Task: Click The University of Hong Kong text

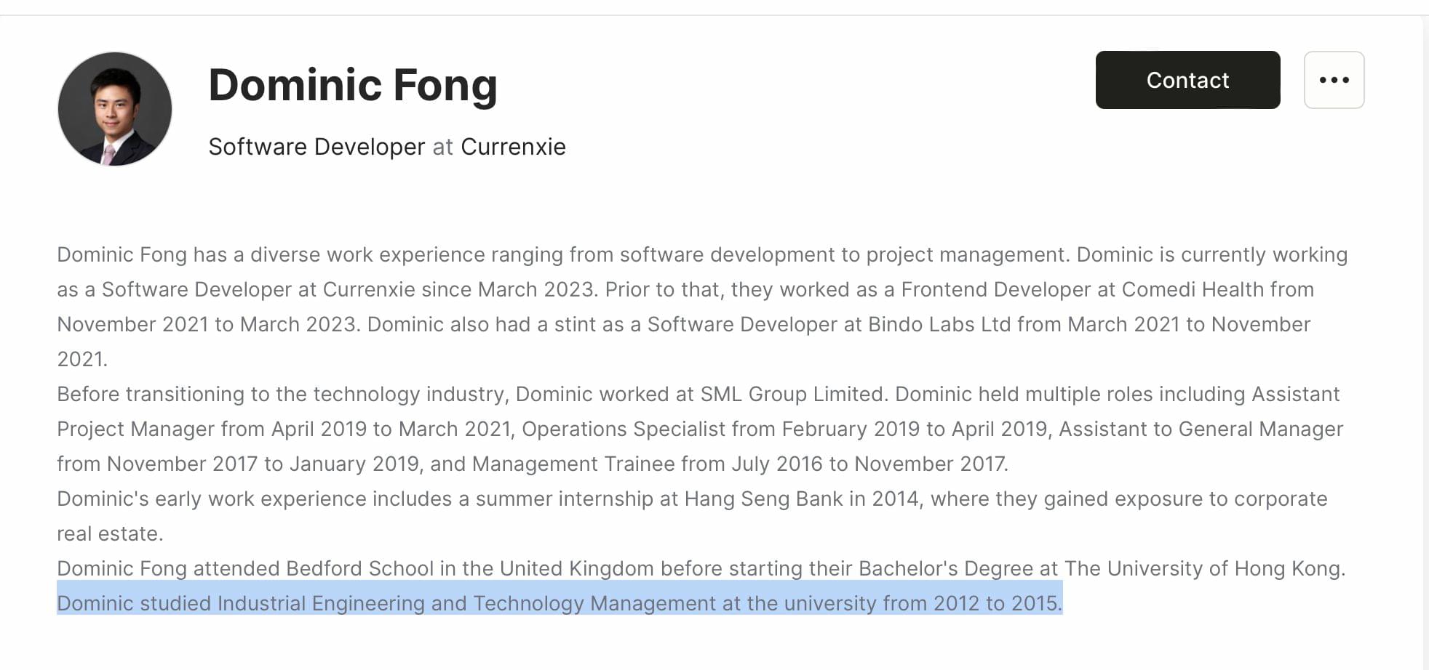Action: [x=1205, y=568]
